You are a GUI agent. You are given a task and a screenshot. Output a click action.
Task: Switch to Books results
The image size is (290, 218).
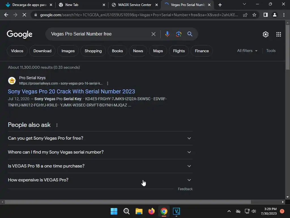[x=117, y=51]
